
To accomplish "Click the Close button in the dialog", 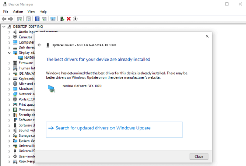I will point(199,156).
